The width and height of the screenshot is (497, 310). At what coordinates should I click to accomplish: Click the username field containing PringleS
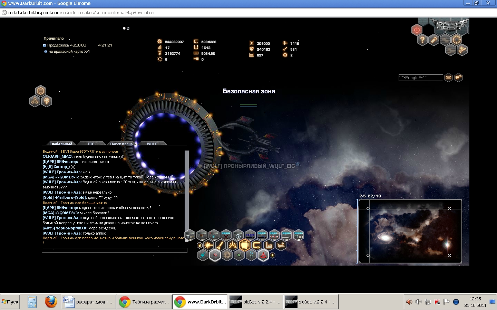(x=420, y=78)
